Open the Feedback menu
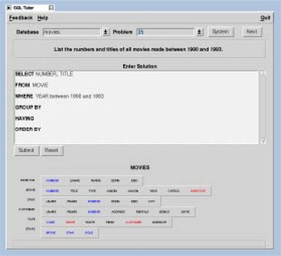The height and width of the screenshot is (256, 281). [21, 18]
